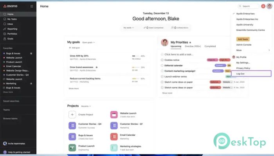This screenshot has width=274, height=156.
Task: Click the My Priorities avatar photo
Action: pos(164,42)
